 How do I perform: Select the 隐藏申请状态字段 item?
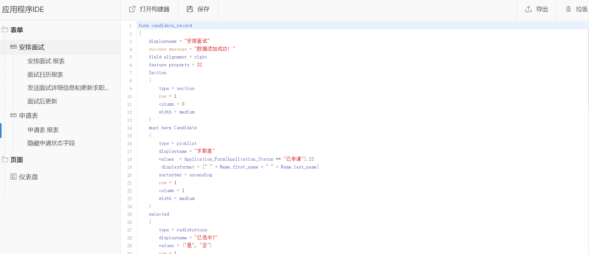51,143
